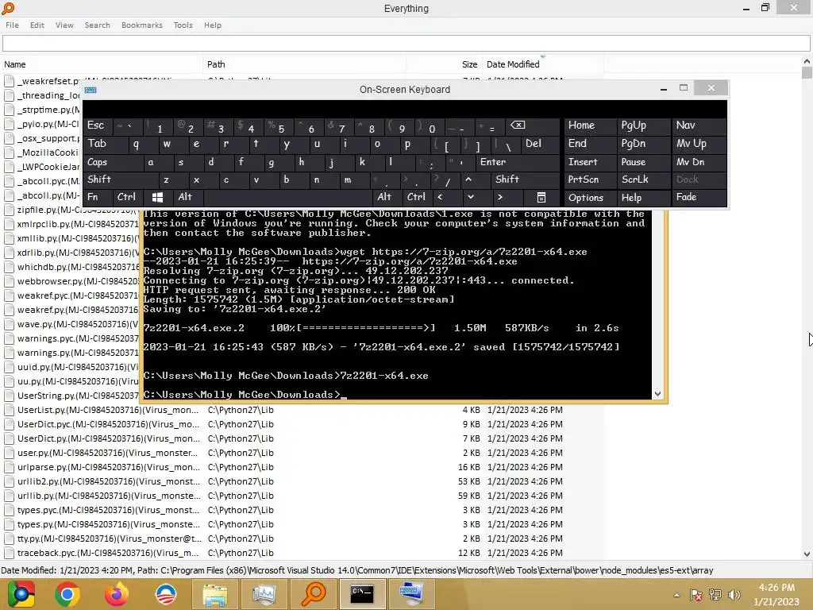Click the Home key on keyboard
Screen dimensions: 813x610
point(590,125)
